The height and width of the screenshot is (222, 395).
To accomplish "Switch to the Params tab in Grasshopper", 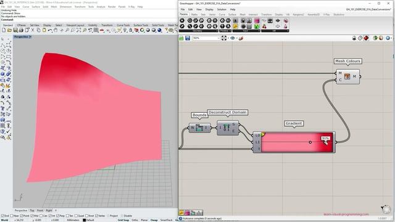I will pos(184,14).
